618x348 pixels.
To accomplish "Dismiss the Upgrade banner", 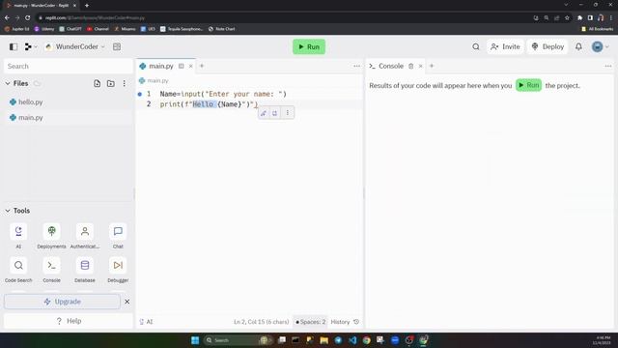I will click(x=126, y=302).
